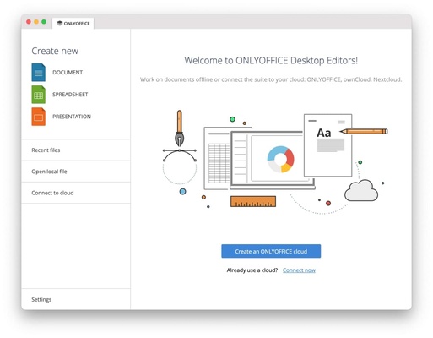The image size is (433, 338).
Task: Select Connect to cloud in sidebar
Action: pyautogui.click(x=76, y=193)
